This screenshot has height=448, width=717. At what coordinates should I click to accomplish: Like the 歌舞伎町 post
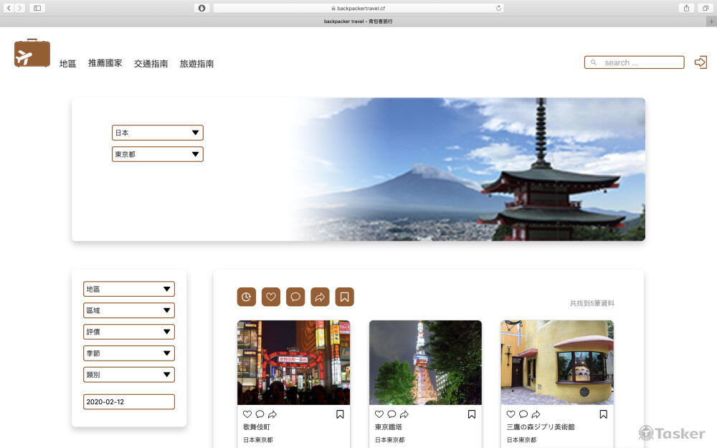coord(247,414)
